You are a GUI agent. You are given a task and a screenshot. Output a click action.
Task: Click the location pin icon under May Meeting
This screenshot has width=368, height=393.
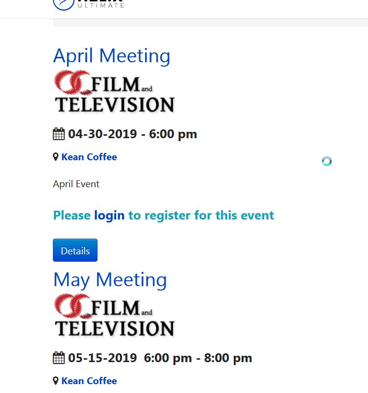tap(56, 381)
